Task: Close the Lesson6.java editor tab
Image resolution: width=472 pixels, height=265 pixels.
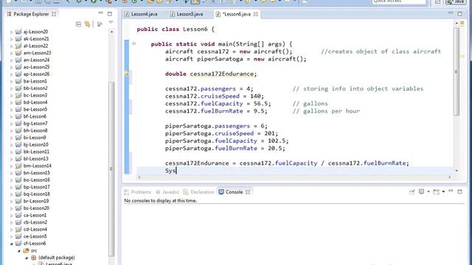Action: point(256,14)
